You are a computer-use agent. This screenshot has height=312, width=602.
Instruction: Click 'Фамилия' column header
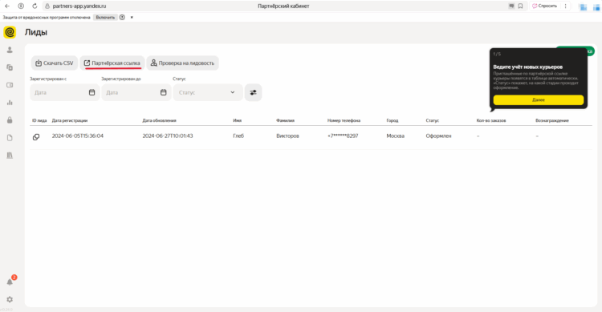click(x=285, y=120)
